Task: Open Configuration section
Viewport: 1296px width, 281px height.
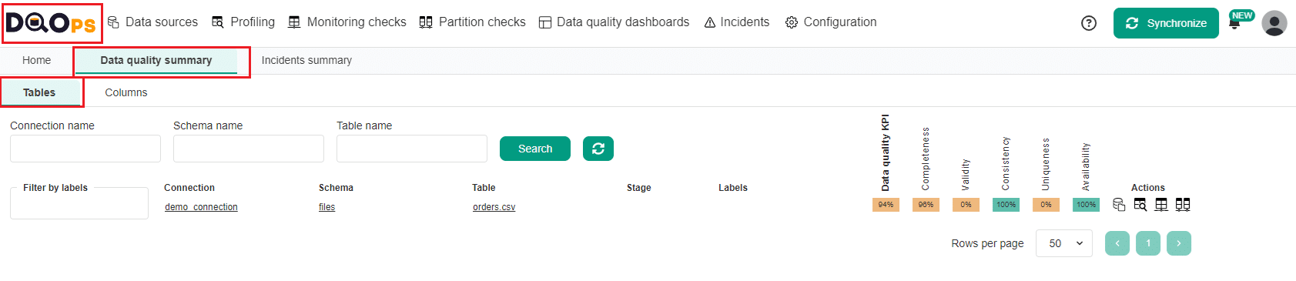Action: [831, 22]
